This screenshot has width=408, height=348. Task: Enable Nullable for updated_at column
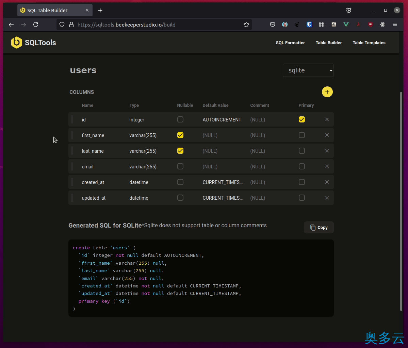coord(180,198)
